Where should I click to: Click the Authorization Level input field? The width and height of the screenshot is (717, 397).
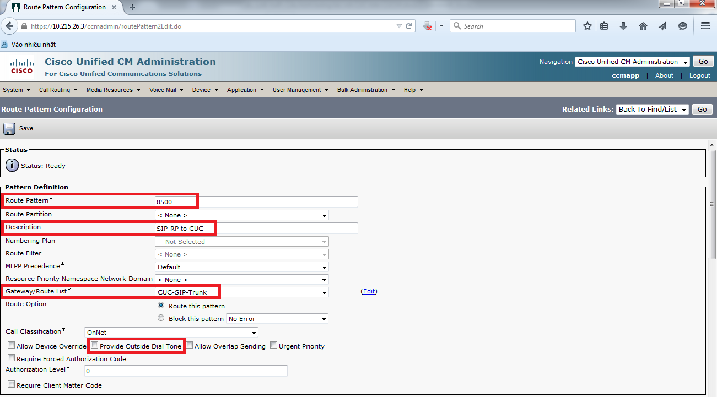(x=186, y=371)
